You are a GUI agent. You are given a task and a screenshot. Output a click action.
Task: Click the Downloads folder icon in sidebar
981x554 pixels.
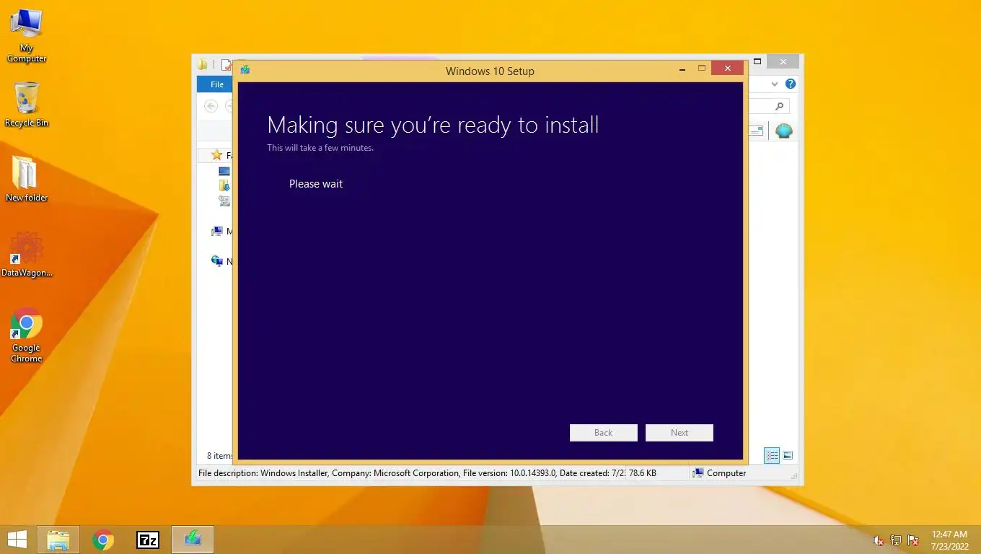pyautogui.click(x=224, y=186)
